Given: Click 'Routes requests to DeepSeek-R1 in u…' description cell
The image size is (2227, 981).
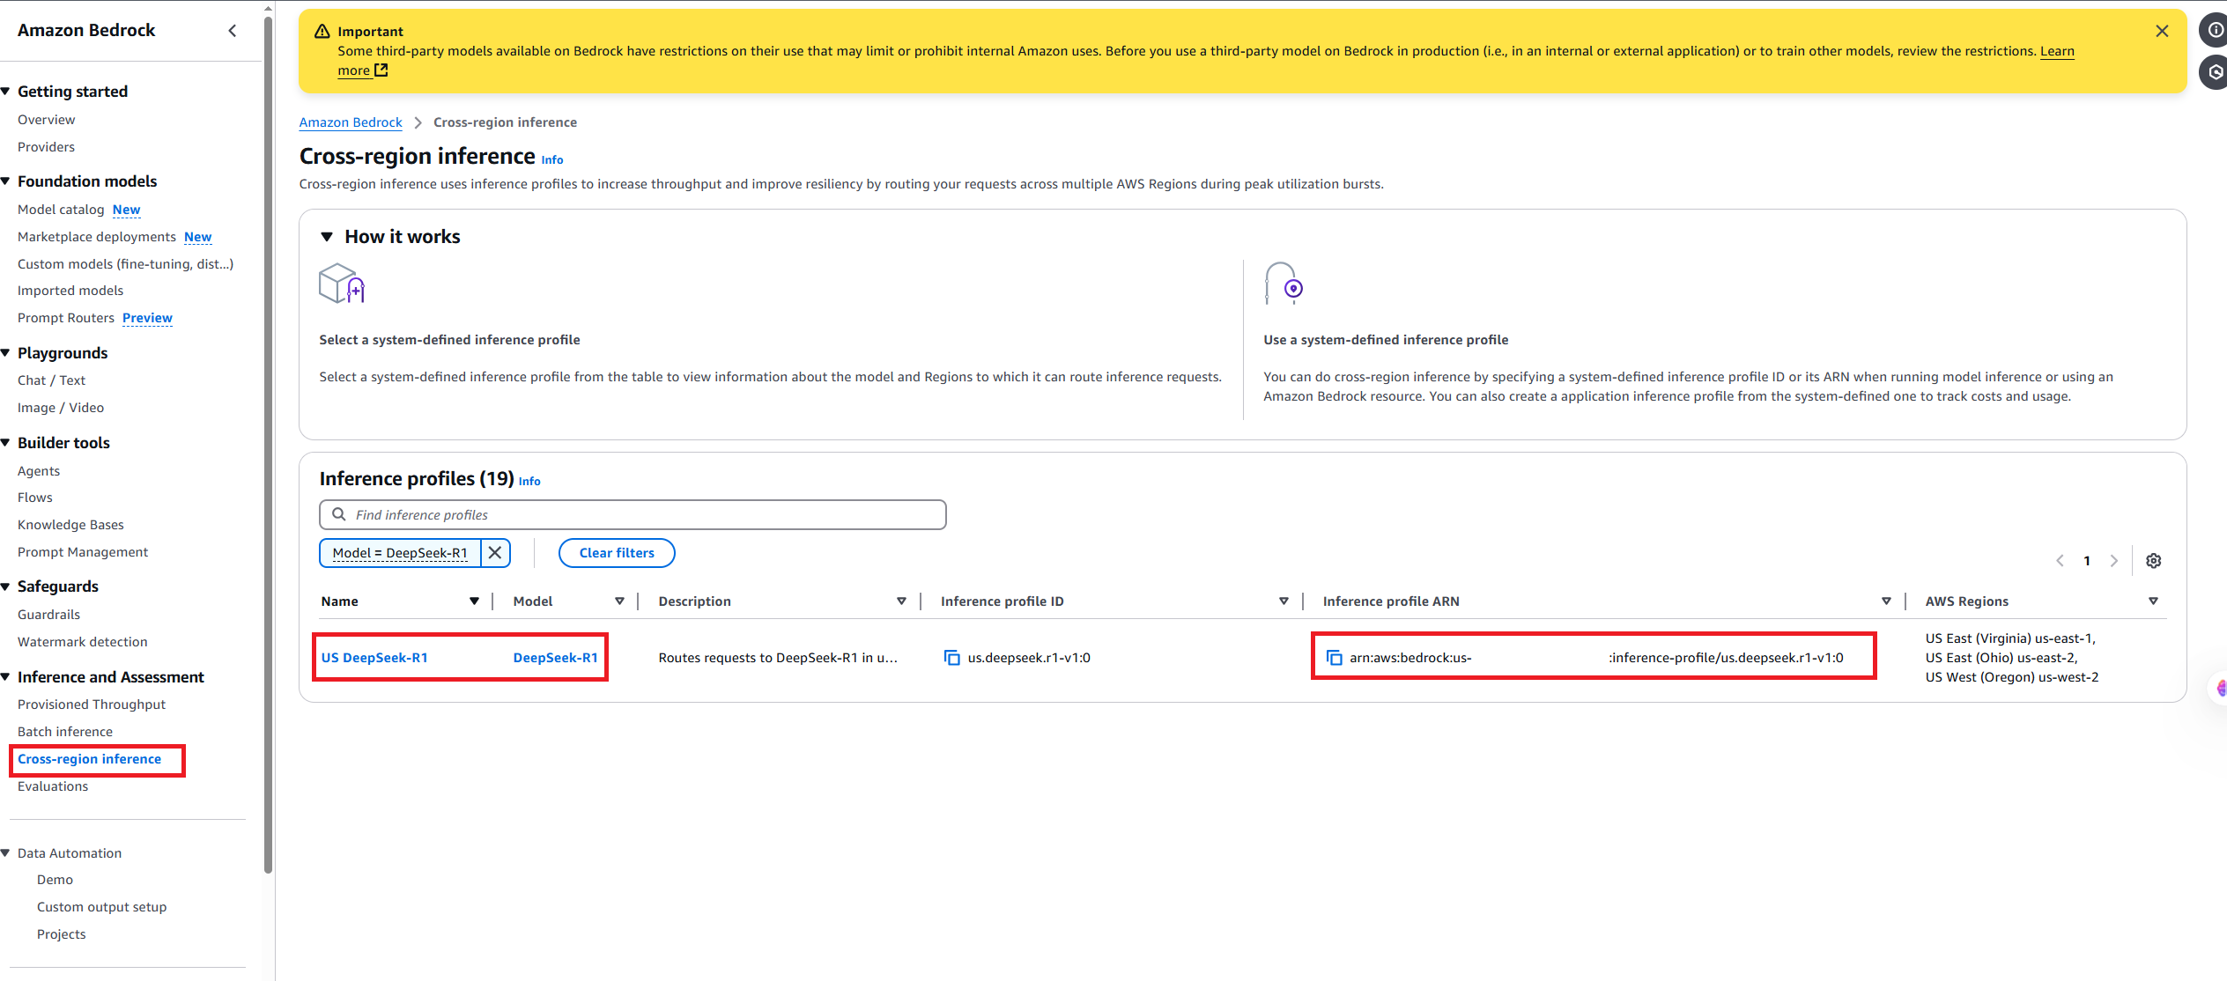Looking at the screenshot, I should coord(778,658).
